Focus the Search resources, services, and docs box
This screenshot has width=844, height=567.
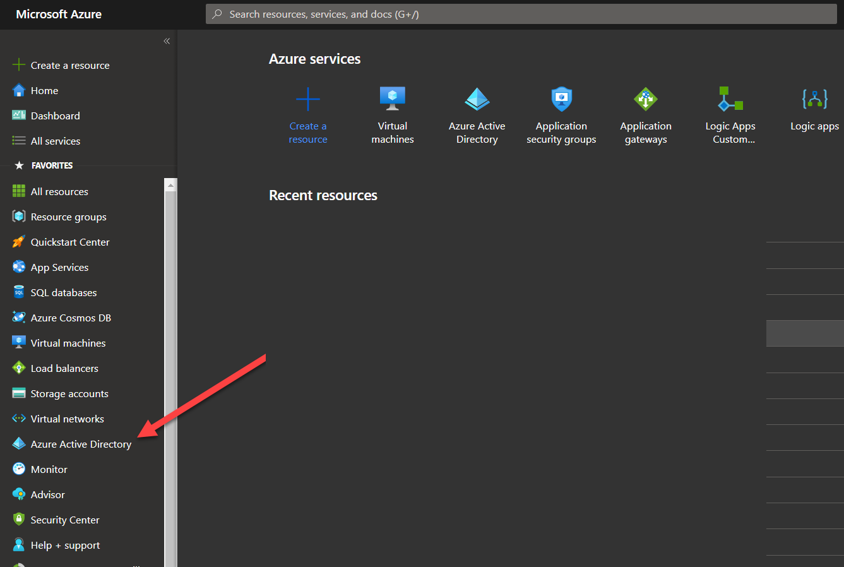coord(521,14)
